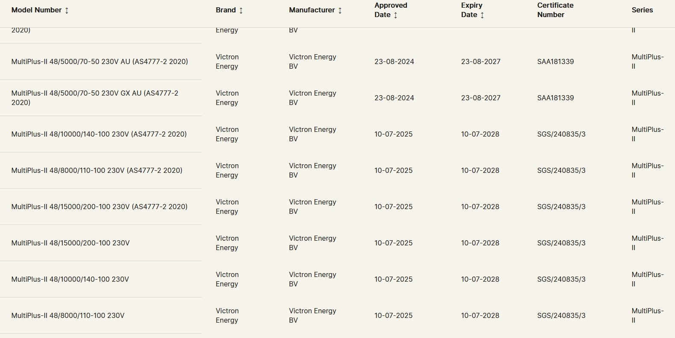Screen dimensions: 675x338
Task: Select MultiPlus-II 48/15000/200-100 230V (AS4777-2 2020) model
Action: pyautogui.click(x=99, y=207)
